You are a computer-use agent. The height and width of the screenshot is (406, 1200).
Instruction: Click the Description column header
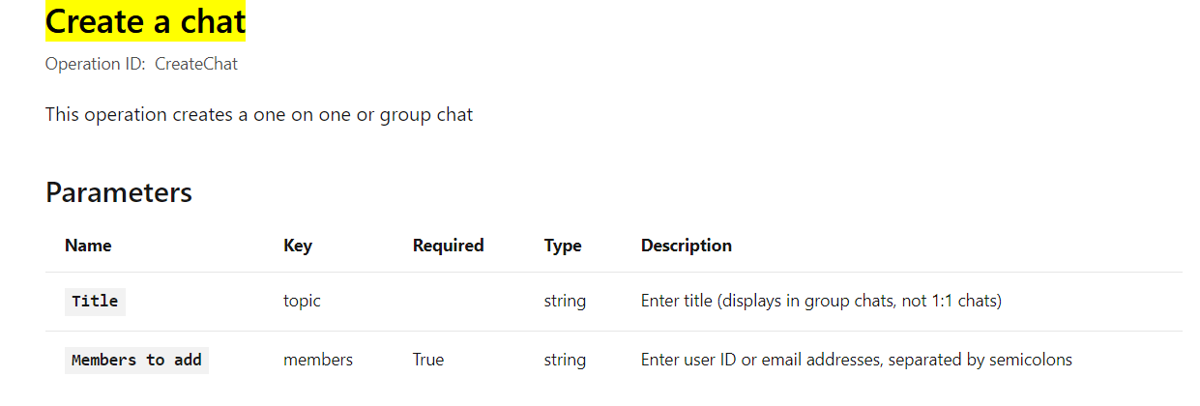(x=687, y=246)
